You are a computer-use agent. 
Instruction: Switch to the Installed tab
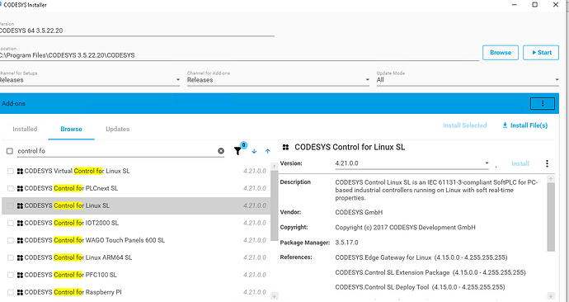pos(25,129)
